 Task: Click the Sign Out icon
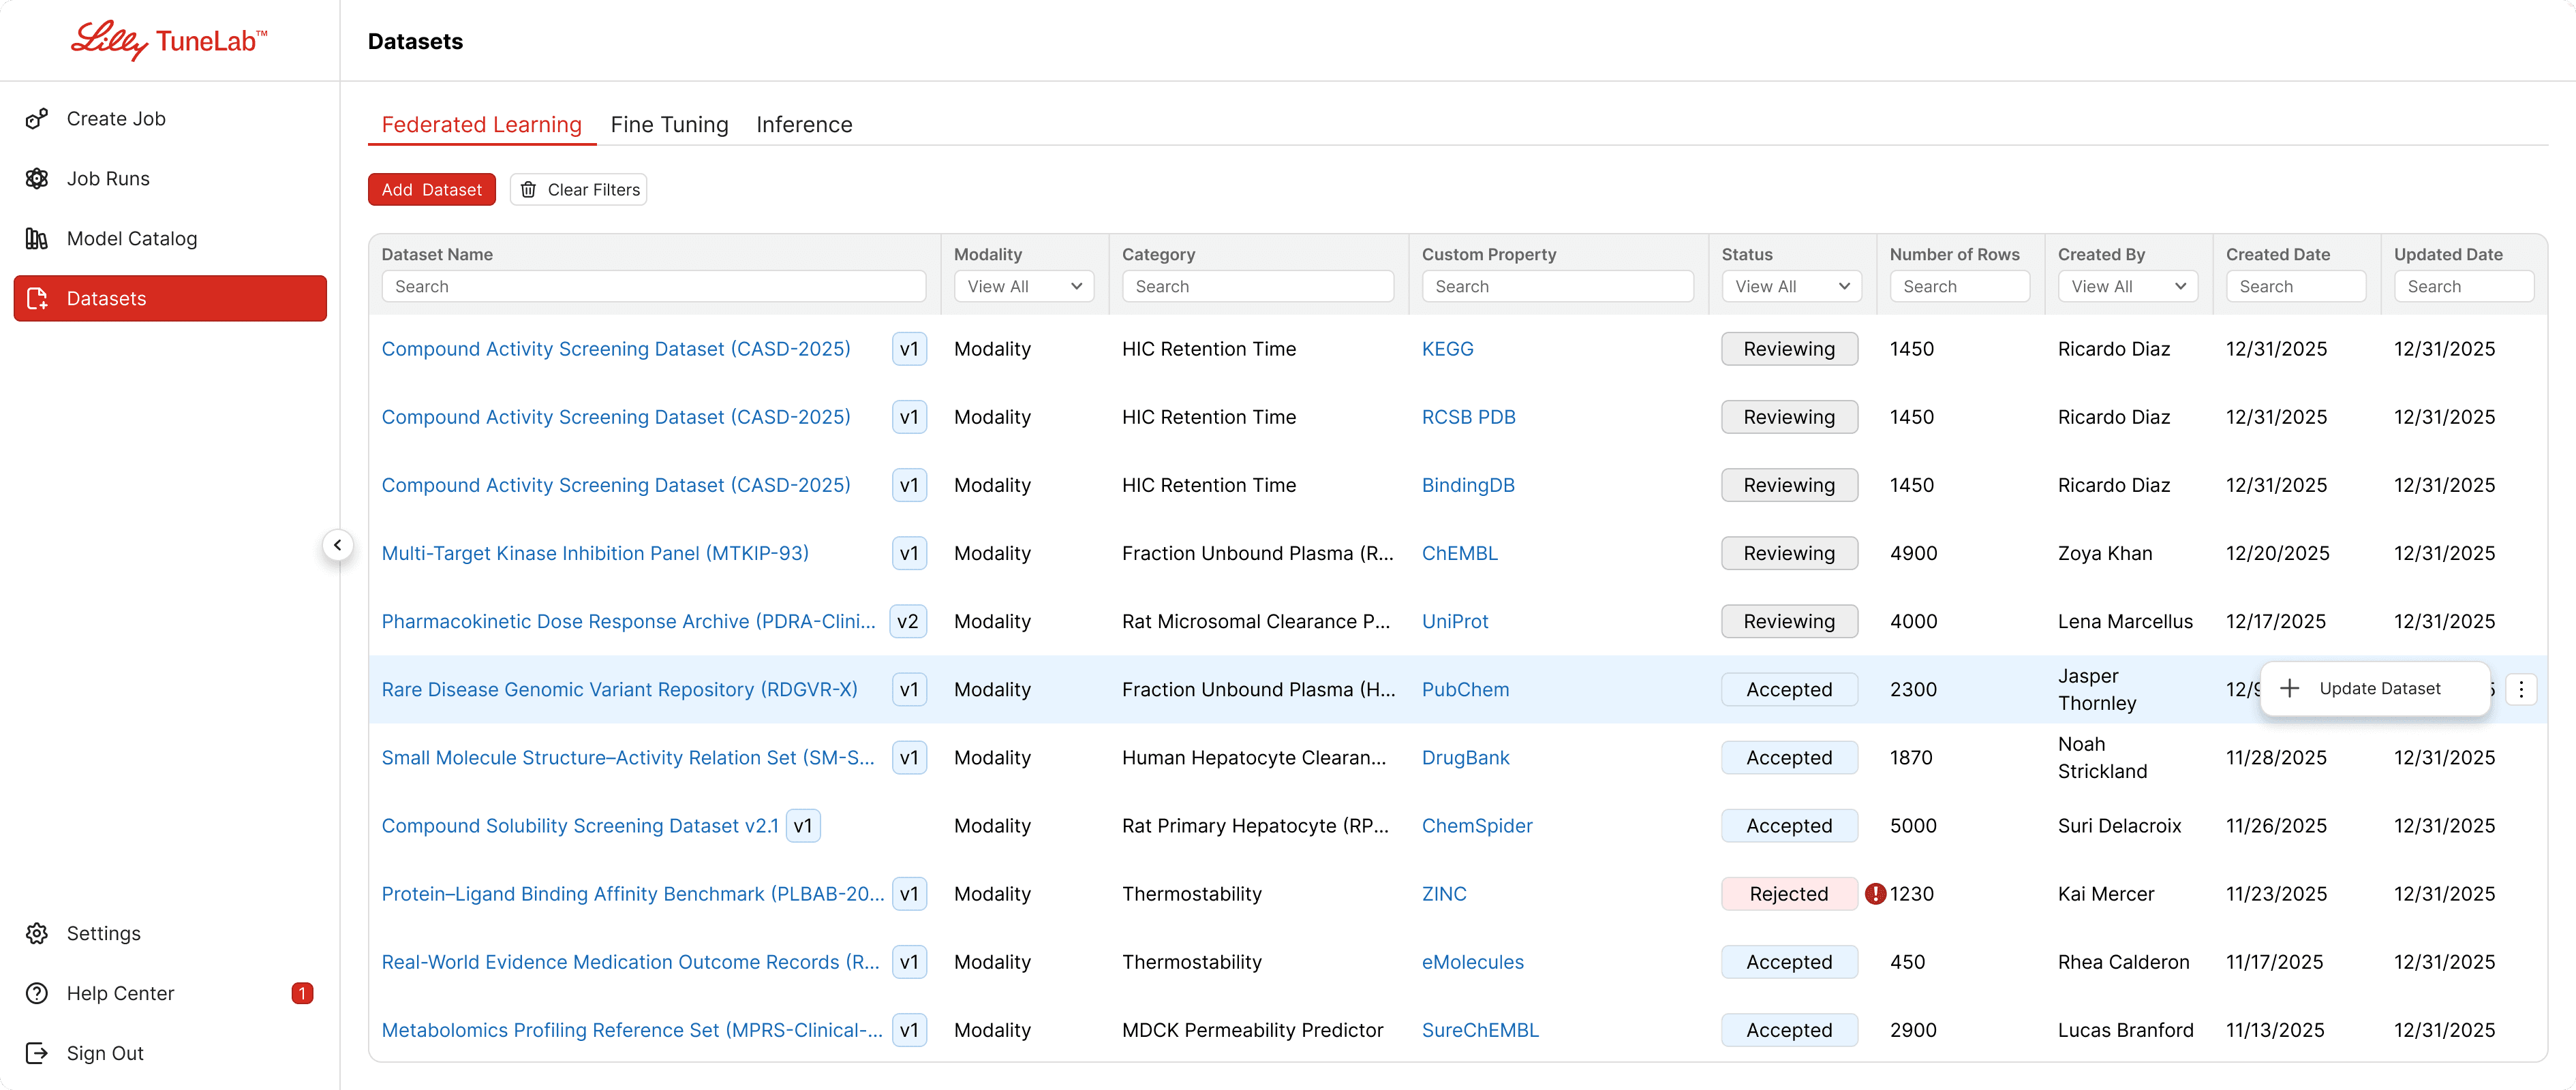click(x=37, y=1053)
